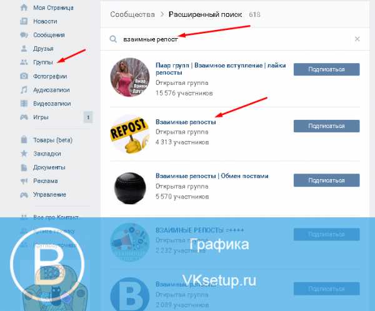Open Взаимные репосты | Обмен постами link
The width and height of the screenshot is (375, 311).
(x=212, y=176)
